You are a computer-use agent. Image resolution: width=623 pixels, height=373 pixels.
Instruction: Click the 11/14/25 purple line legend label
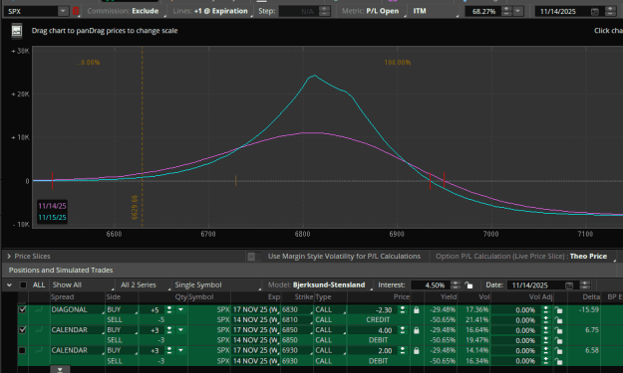coord(52,206)
